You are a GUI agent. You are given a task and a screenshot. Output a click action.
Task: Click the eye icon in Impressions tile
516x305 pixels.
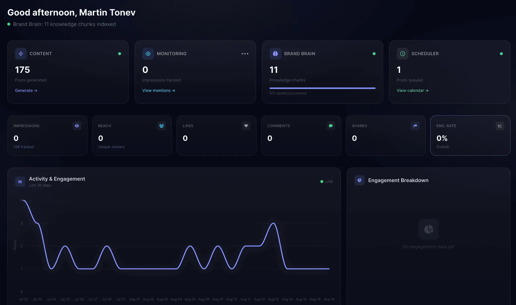pyautogui.click(x=77, y=126)
